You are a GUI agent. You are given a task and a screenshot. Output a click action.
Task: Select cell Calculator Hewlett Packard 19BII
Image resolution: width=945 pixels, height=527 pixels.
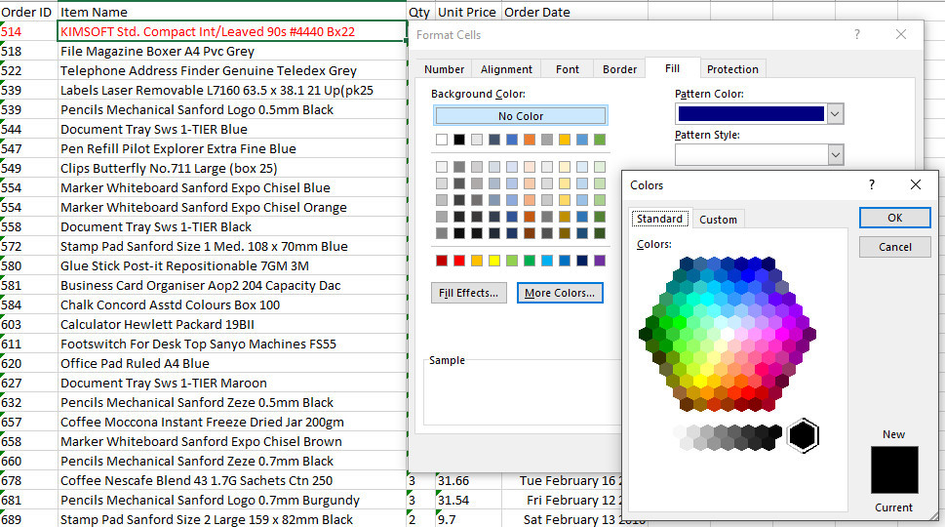[x=232, y=324]
